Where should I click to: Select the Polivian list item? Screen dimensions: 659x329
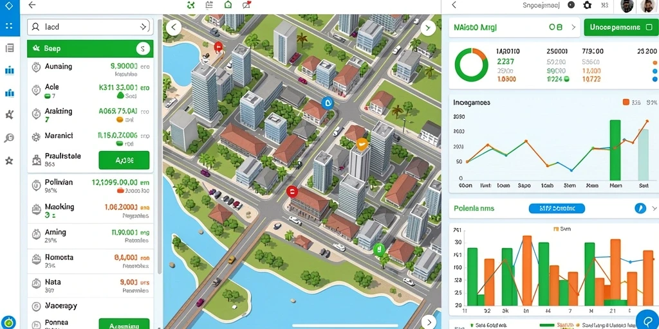90,186
